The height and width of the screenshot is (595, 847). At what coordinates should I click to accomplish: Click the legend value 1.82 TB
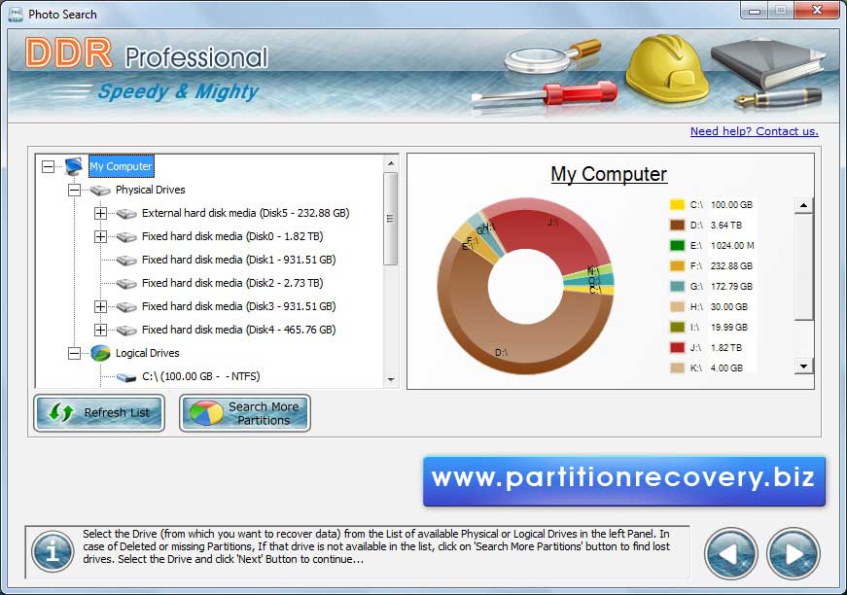click(726, 348)
